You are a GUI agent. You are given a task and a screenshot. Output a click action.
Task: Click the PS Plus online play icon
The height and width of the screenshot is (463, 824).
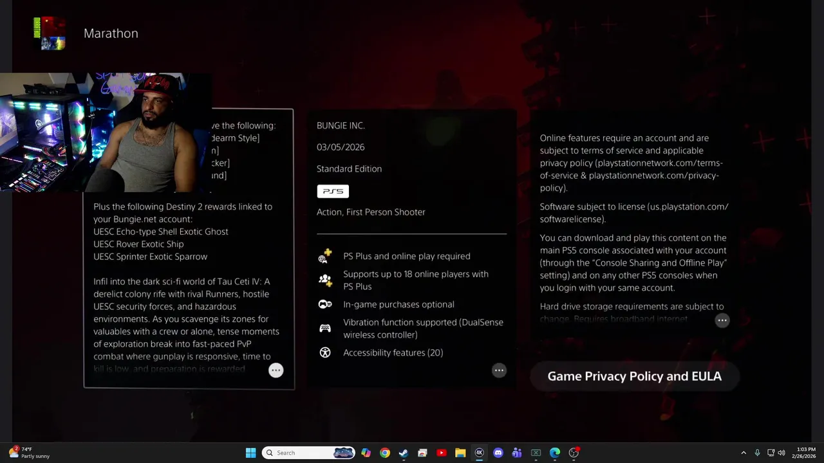pos(325,256)
